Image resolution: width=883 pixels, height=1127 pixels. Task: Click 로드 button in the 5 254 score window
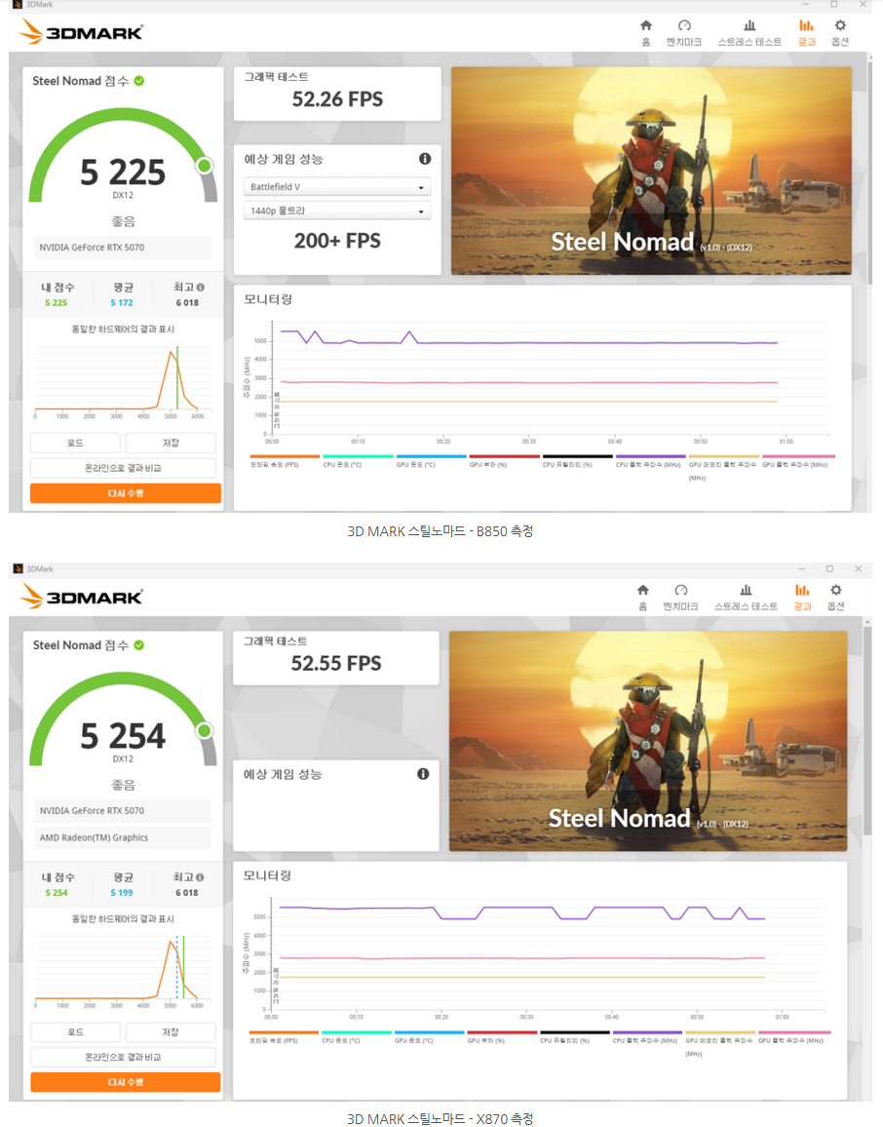coord(75,1032)
